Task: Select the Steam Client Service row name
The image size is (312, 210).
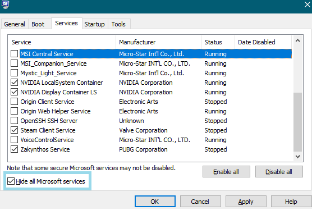Action: [x=48, y=130]
